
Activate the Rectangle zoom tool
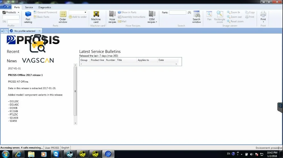coord(220,17)
